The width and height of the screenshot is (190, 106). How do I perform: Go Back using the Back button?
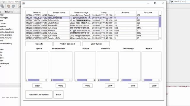tap(58, 95)
